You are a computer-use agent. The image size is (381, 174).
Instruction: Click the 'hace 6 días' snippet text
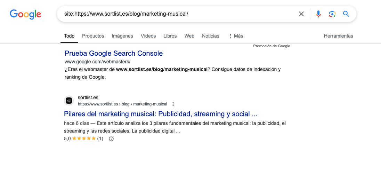pyautogui.click(x=76, y=124)
